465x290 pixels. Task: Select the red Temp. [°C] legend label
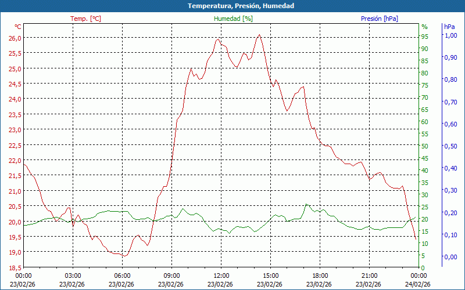tap(85, 19)
